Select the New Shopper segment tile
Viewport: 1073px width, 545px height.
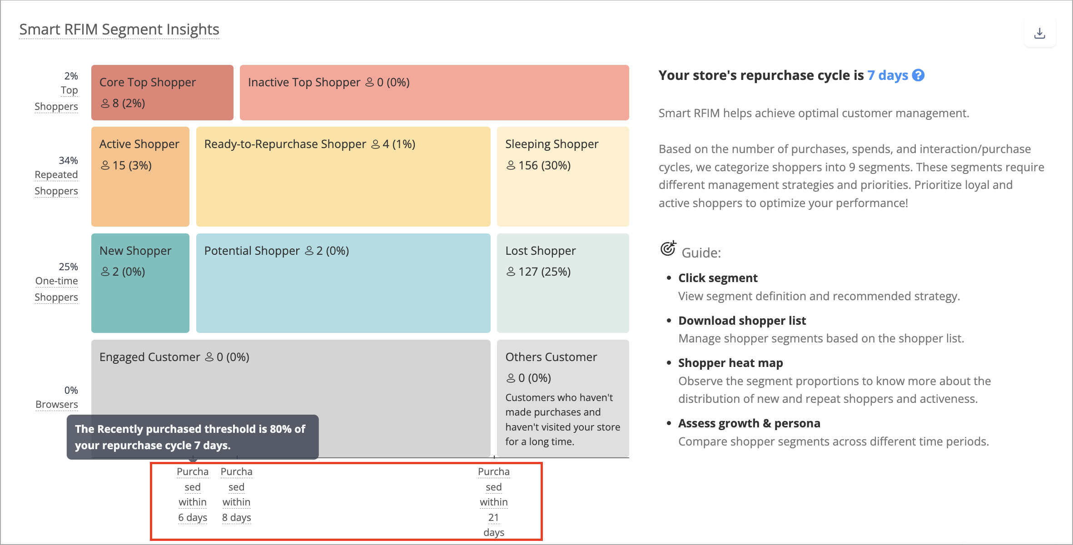tap(140, 283)
